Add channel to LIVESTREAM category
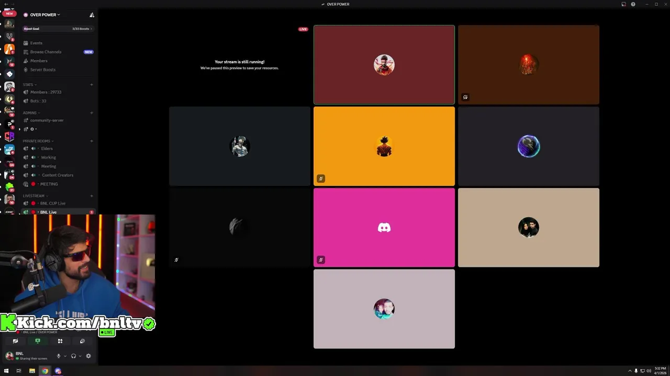The width and height of the screenshot is (670, 376). click(x=92, y=196)
